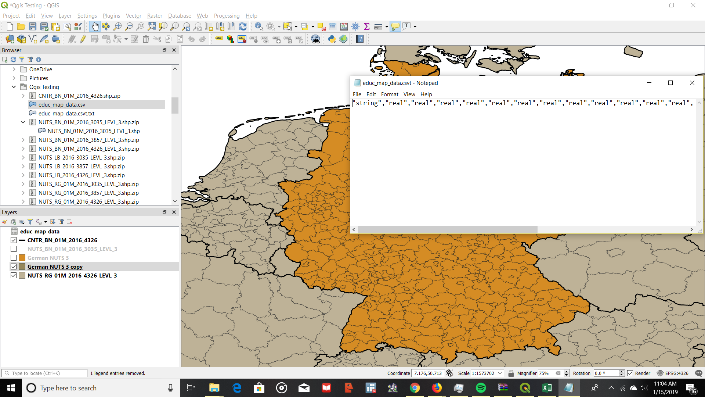
Task: Refresh the map canvas
Action: [243, 26]
